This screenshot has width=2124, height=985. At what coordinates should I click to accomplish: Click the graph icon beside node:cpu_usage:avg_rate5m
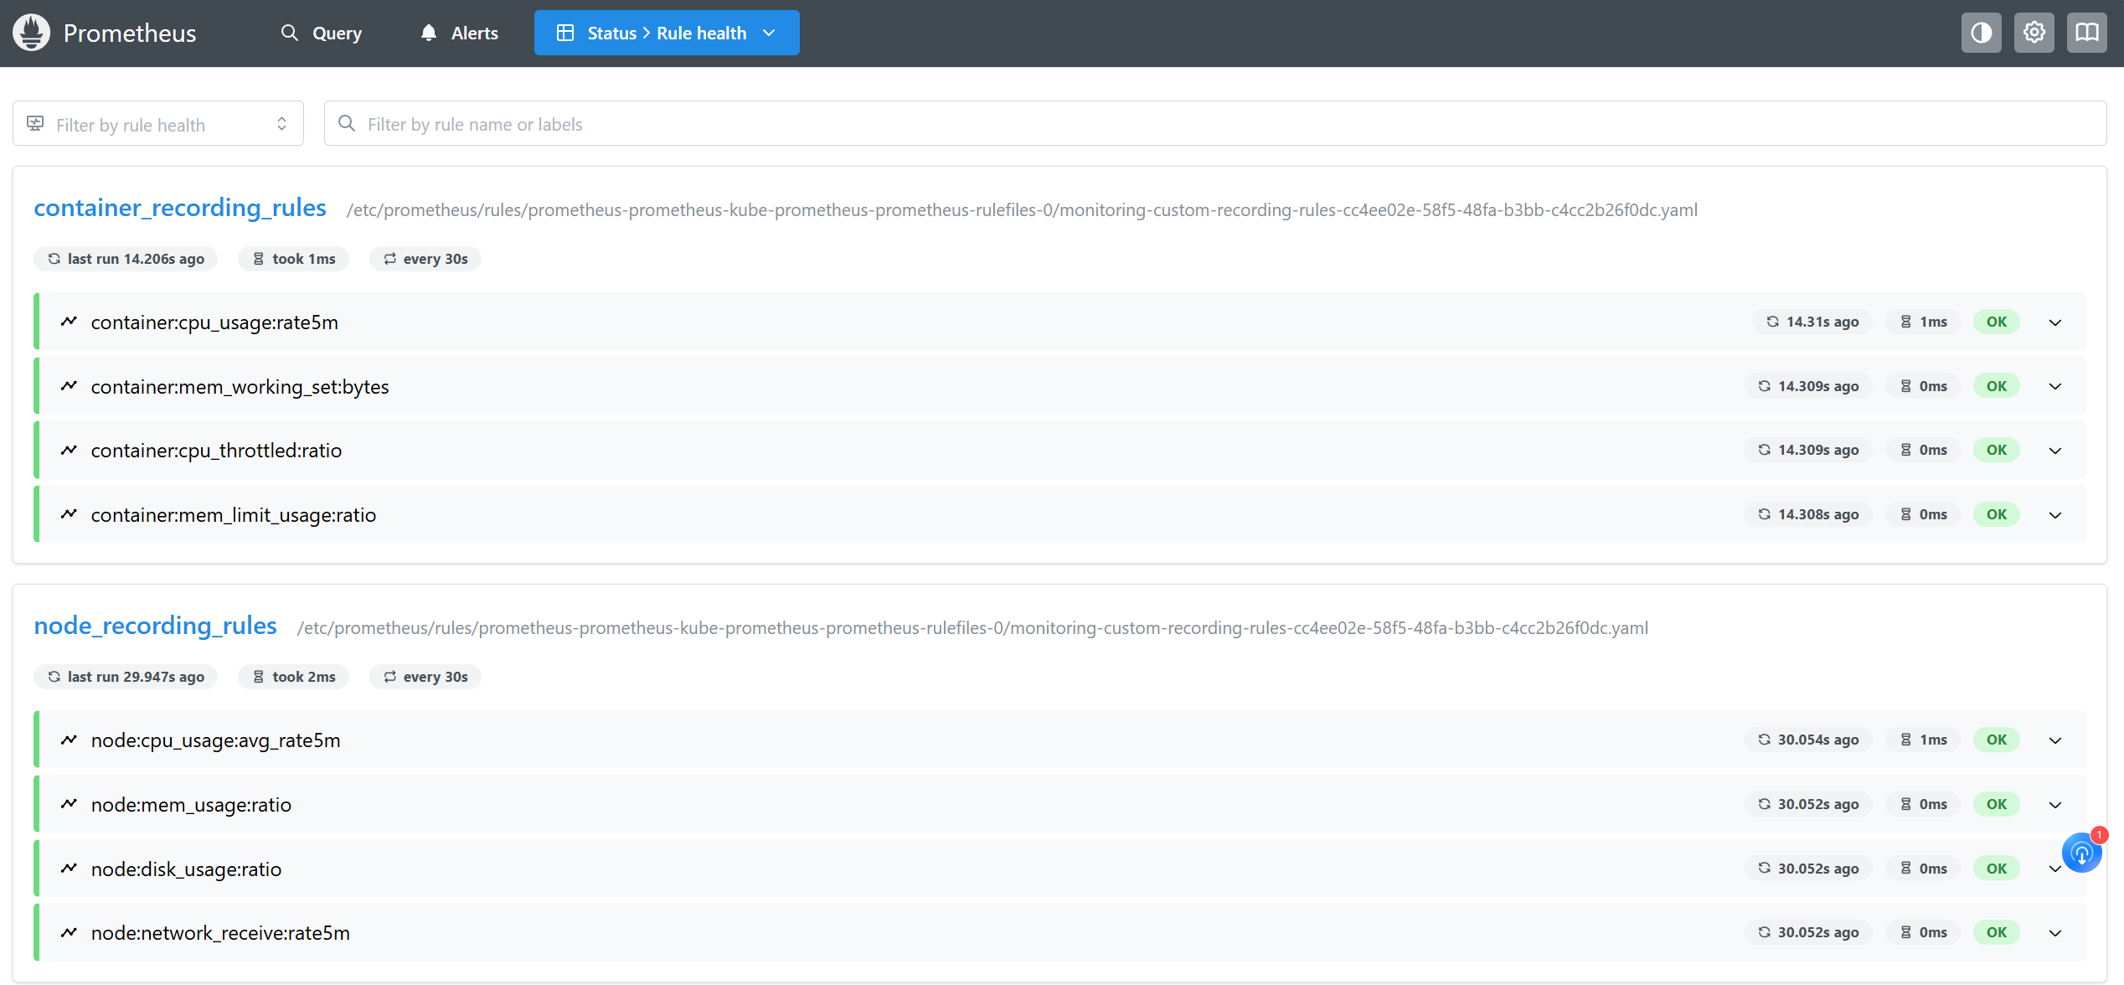pyautogui.click(x=69, y=740)
